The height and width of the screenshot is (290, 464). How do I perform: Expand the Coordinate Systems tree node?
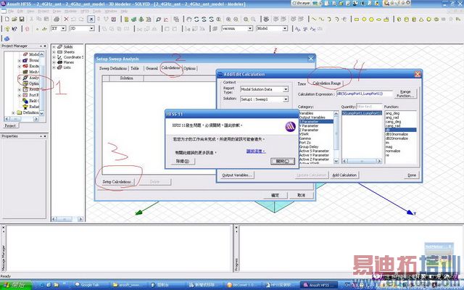pos(54,57)
